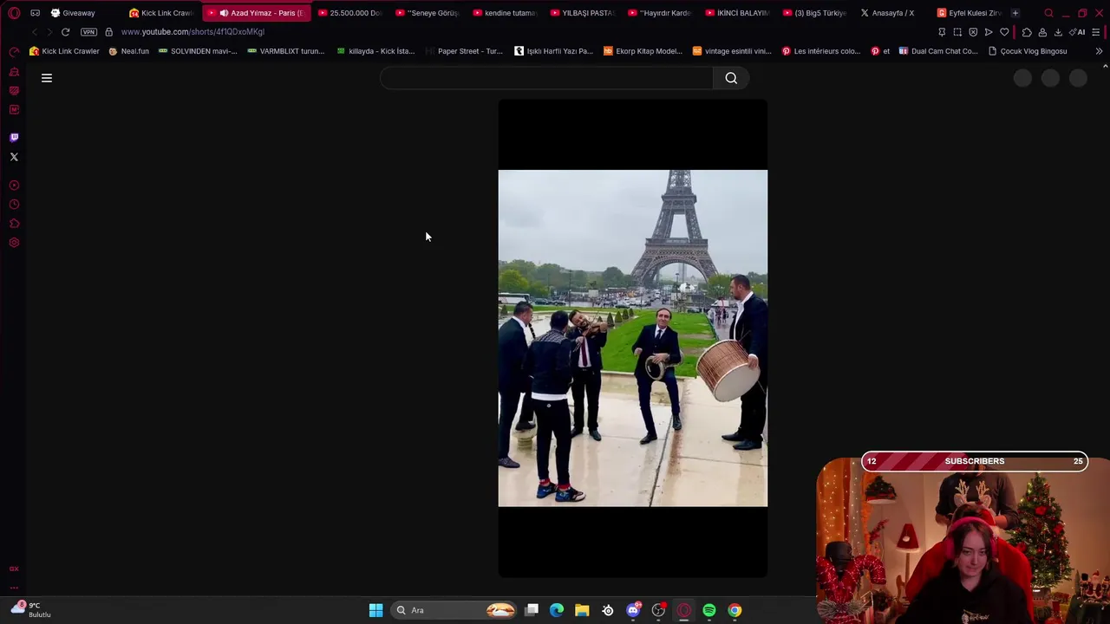Open the Twitch icon in Opera sidebar
Screen dimensions: 1110x624
[14, 137]
